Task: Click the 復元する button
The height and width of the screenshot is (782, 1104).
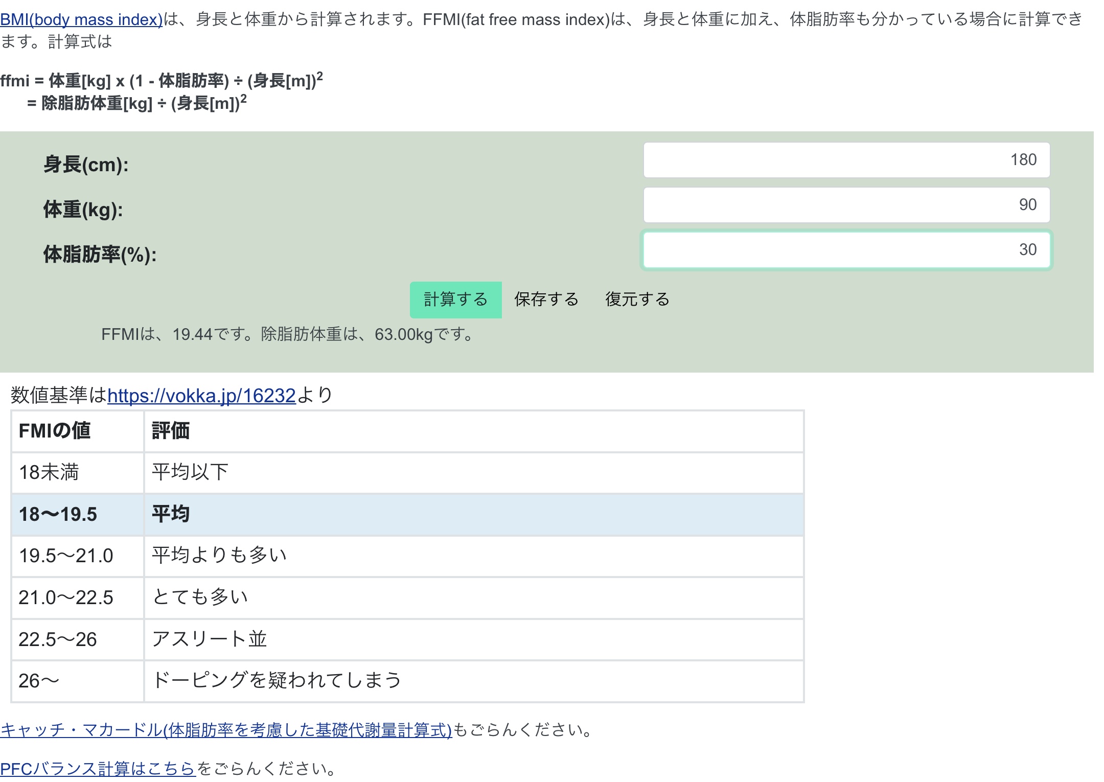Action: point(637,300)
